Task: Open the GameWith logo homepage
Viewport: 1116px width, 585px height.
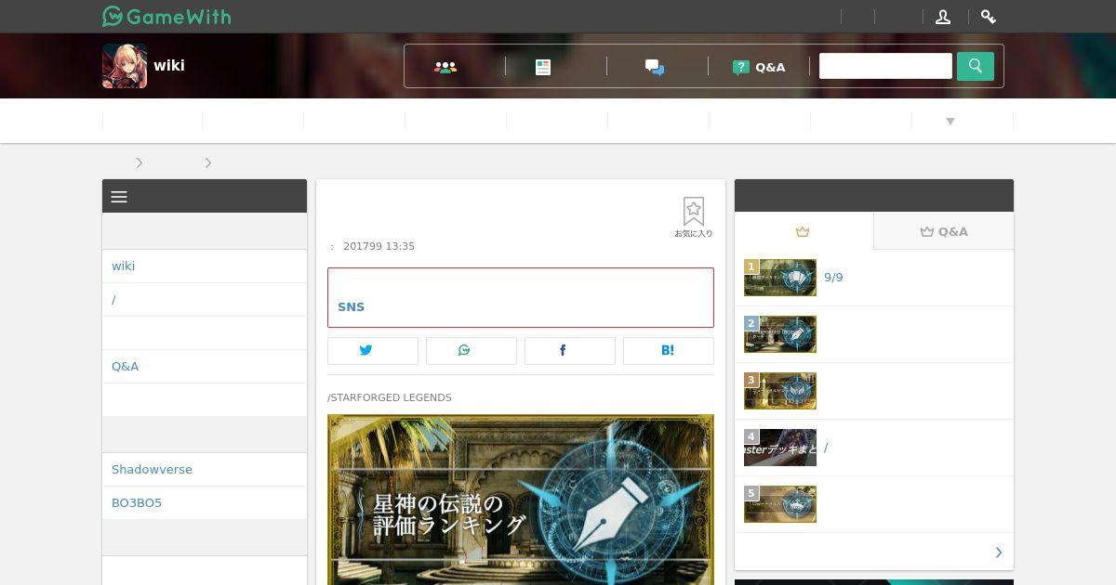Action: pos(166,17)
